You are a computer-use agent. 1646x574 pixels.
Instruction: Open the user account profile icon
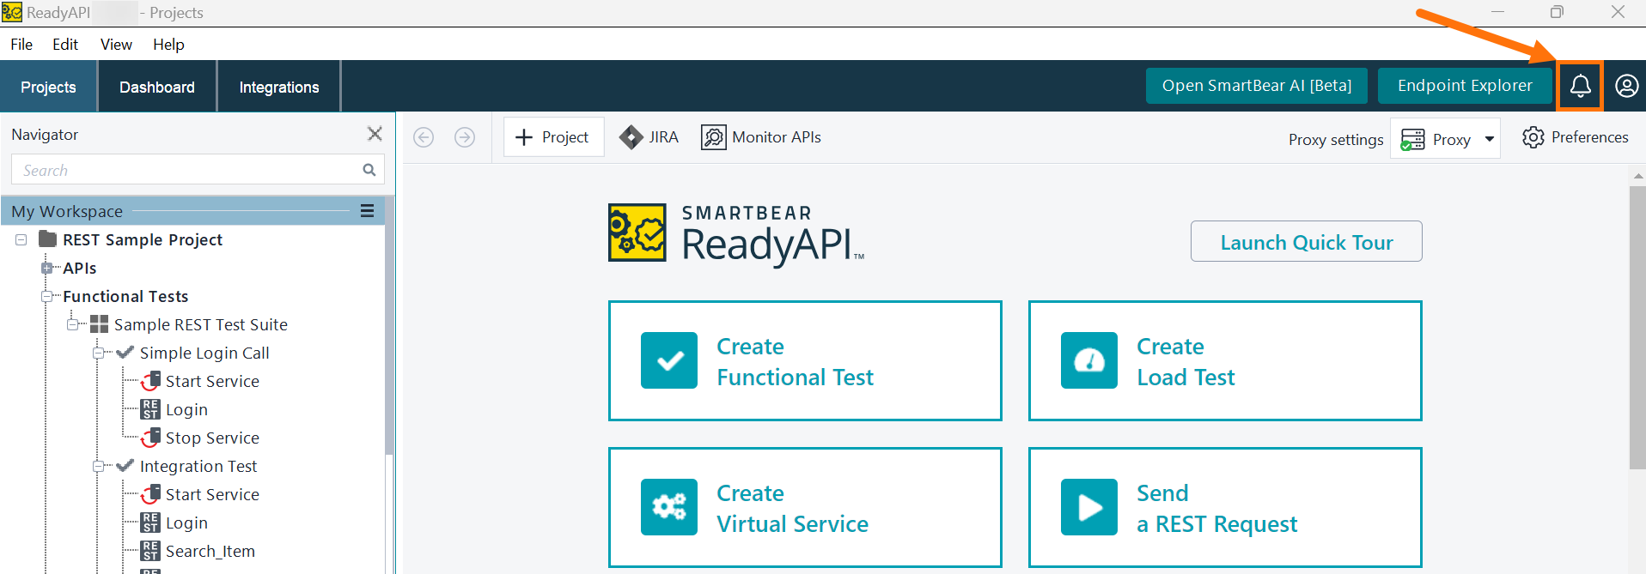1626,86
